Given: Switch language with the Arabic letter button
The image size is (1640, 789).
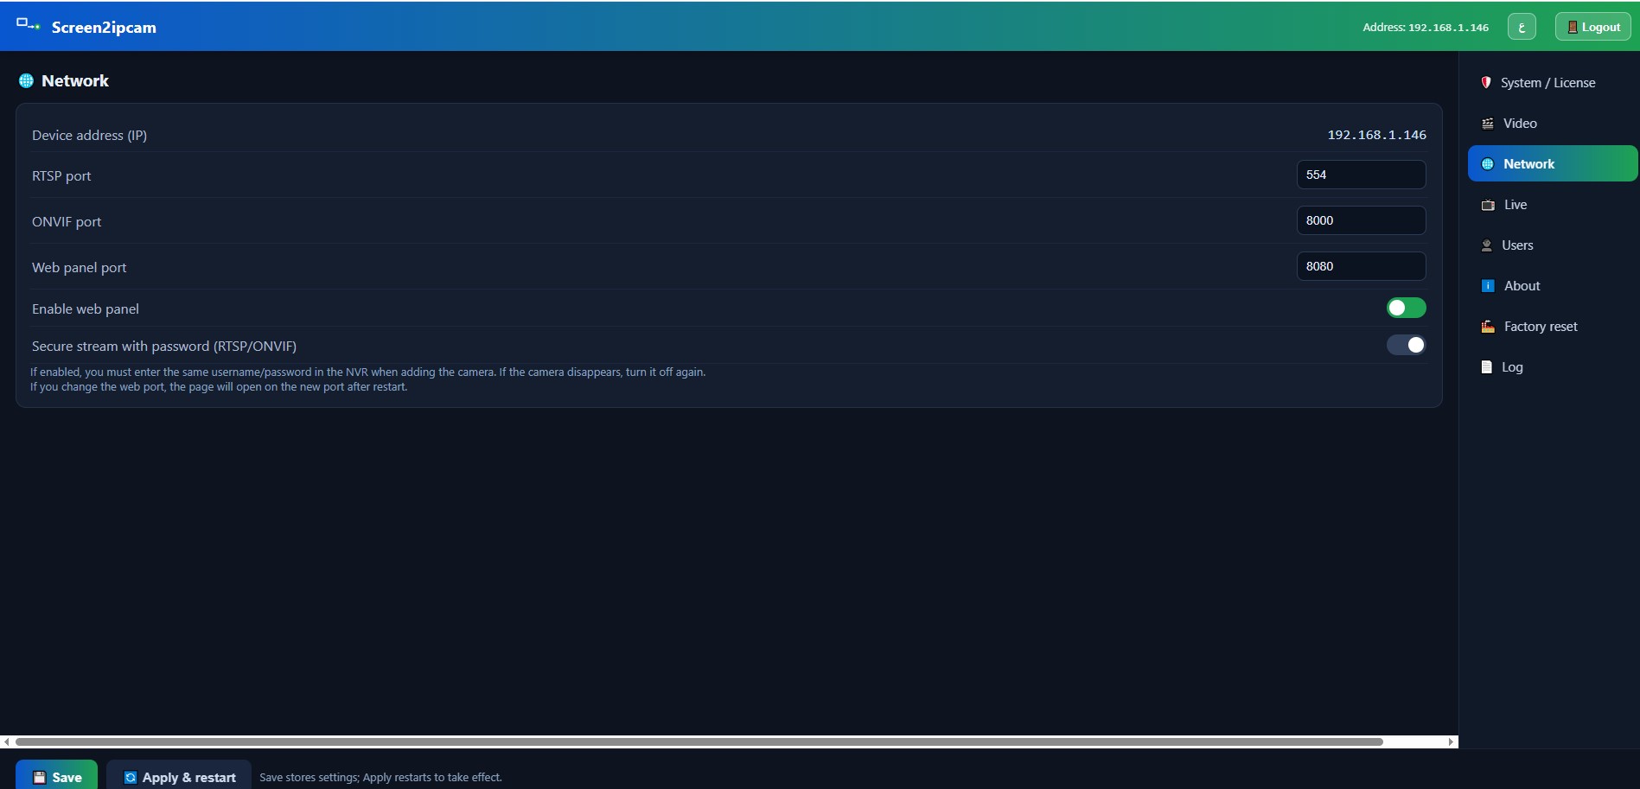Looking at the screenshot, I should (x=1522, y=27).
